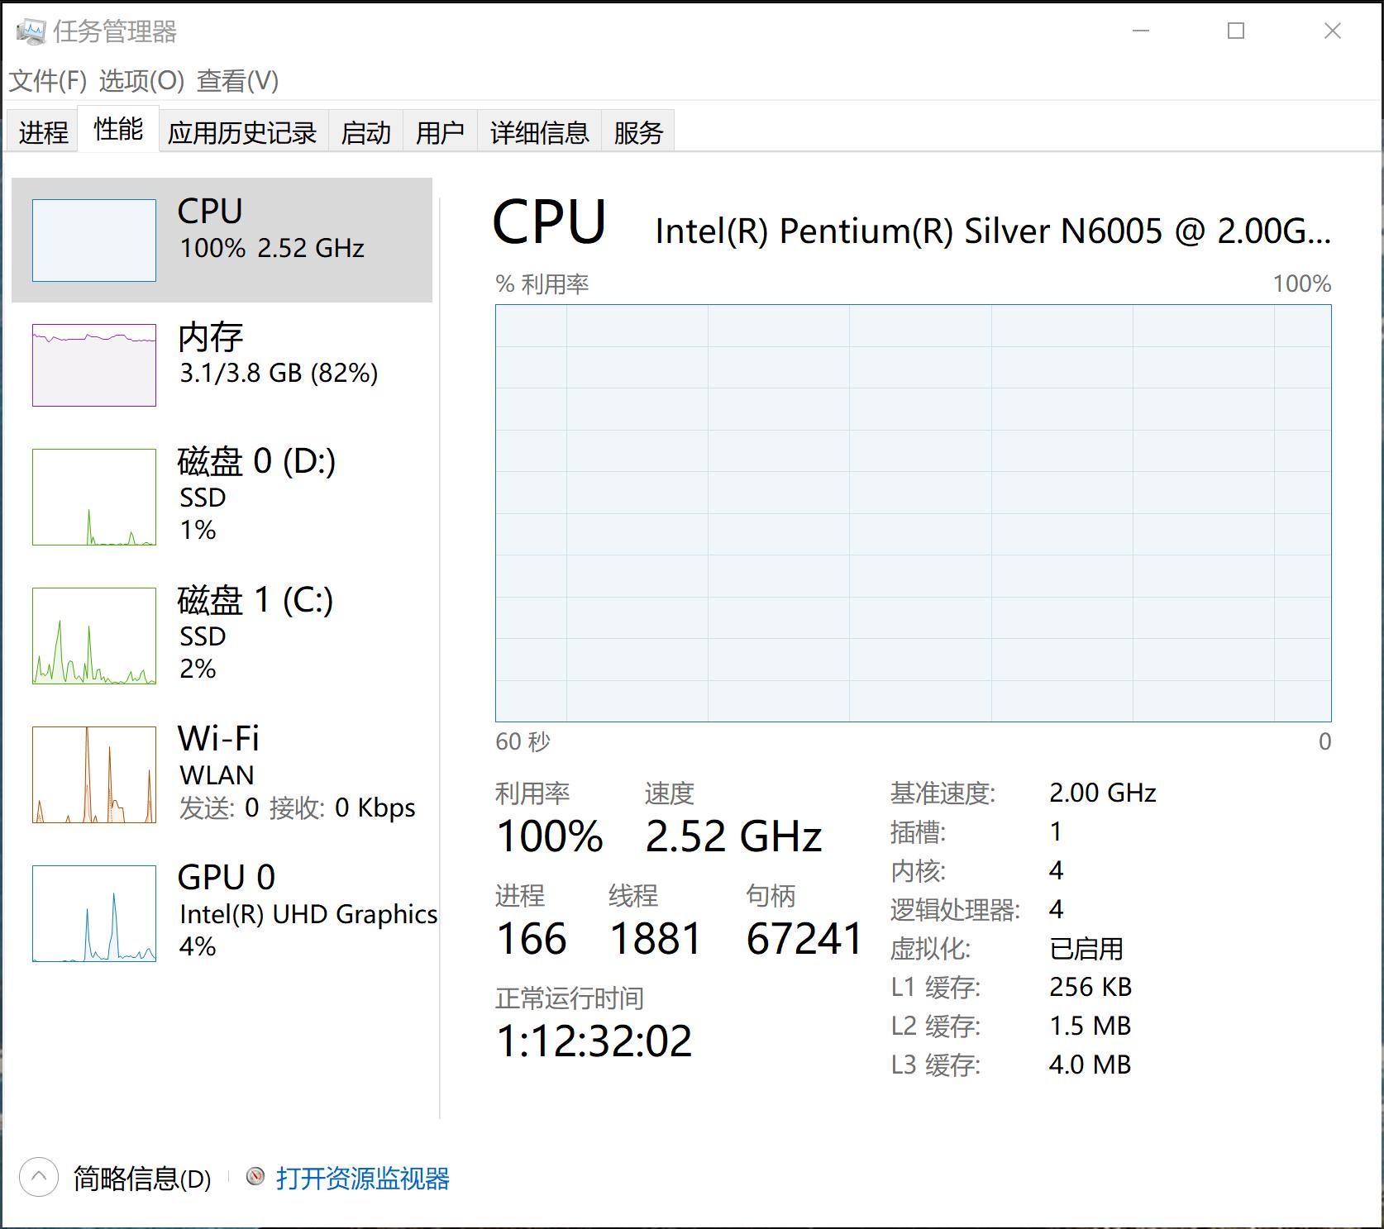Switch to the Users (用户) tab
1384x1229 pixels.
pos(440,132)
